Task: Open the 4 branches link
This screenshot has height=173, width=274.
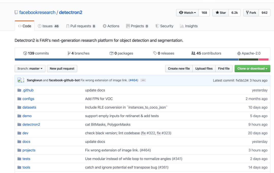Action: pos(79,53)
